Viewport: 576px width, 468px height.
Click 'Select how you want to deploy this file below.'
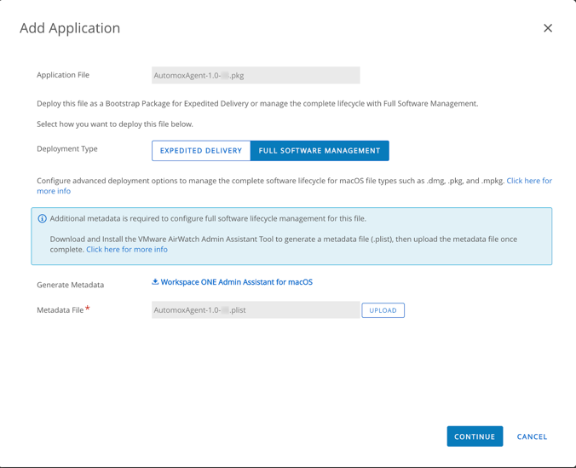[115, 124]
